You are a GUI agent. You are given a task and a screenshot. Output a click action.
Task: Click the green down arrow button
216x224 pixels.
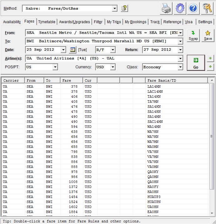[210, 67]
